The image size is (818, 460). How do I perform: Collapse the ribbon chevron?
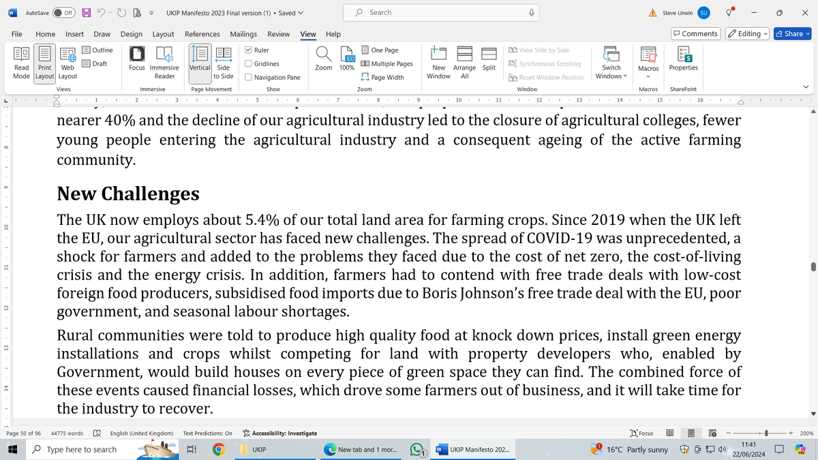(x=806, y=87)
